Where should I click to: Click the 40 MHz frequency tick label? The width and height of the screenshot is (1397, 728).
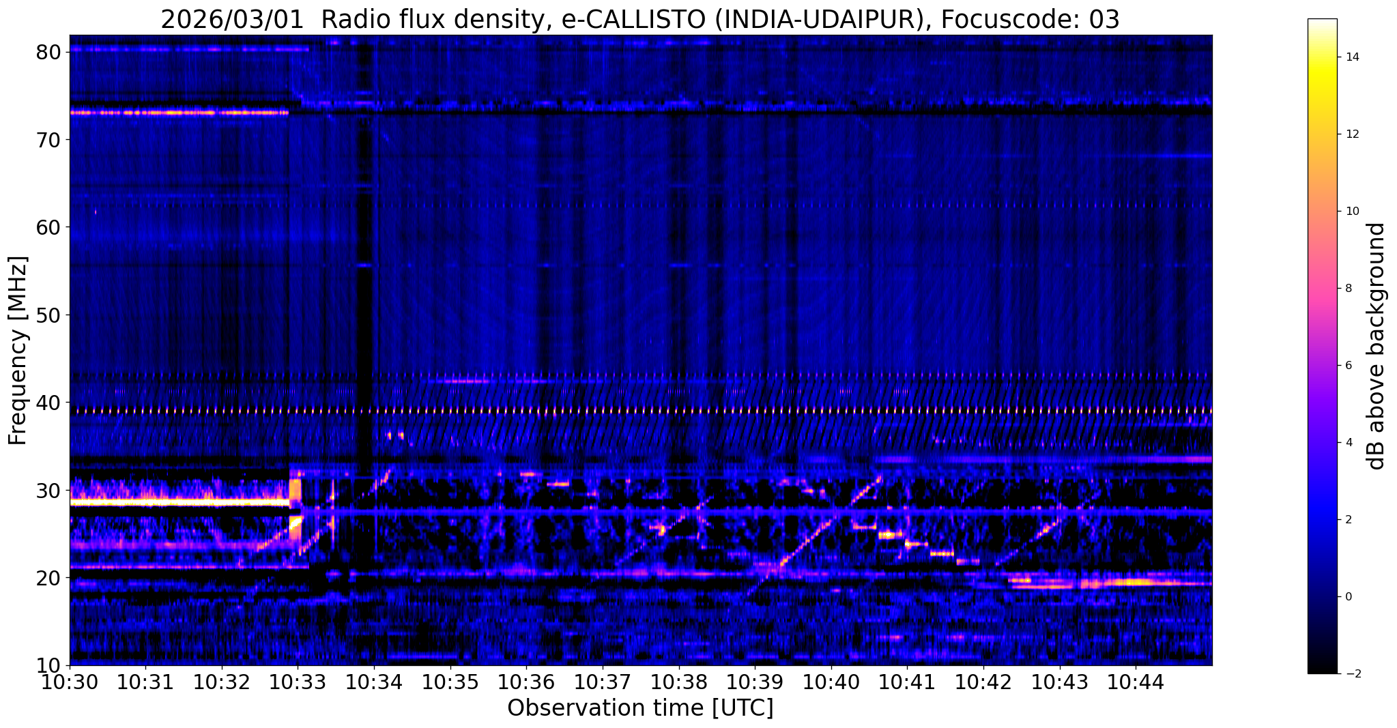pos(47,403)
